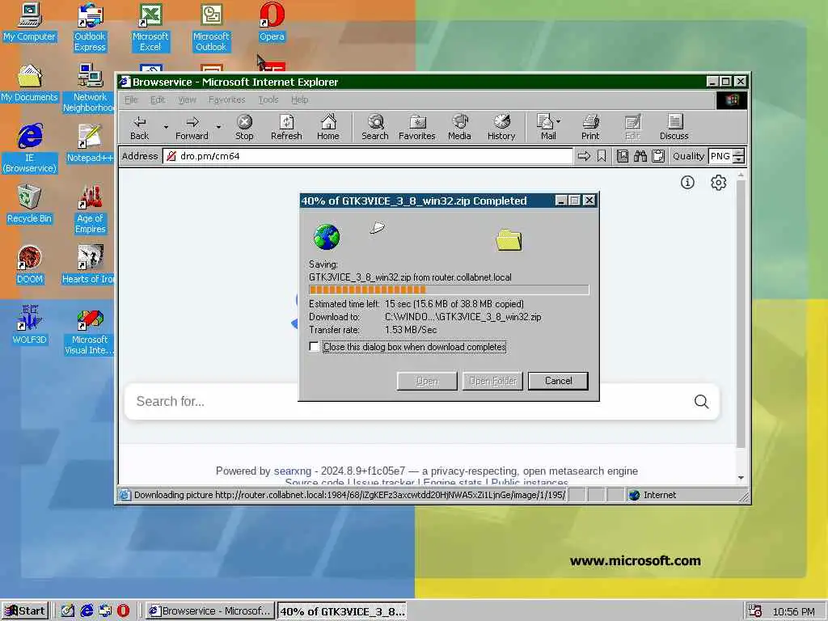Image resolution: width=828 pixels, height=621 pixels.
Task: Open My Documents desktop icon
Action: [x=29, y=83]
